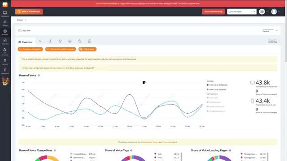The width and height of the screenshot is (287, 161).
Task: Click the desktop monitor icon beside 43.8k
Action: [x=252, y=83]
